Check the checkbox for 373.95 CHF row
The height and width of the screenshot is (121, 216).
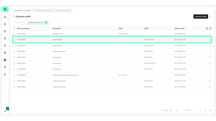click(14, 69)
